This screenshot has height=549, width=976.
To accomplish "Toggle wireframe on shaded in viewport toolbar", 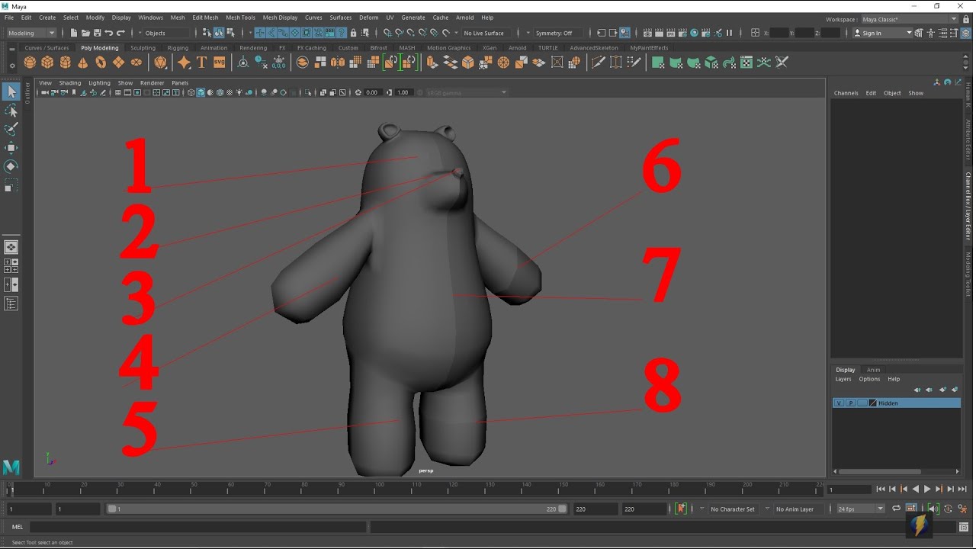I will coord(220,92).
